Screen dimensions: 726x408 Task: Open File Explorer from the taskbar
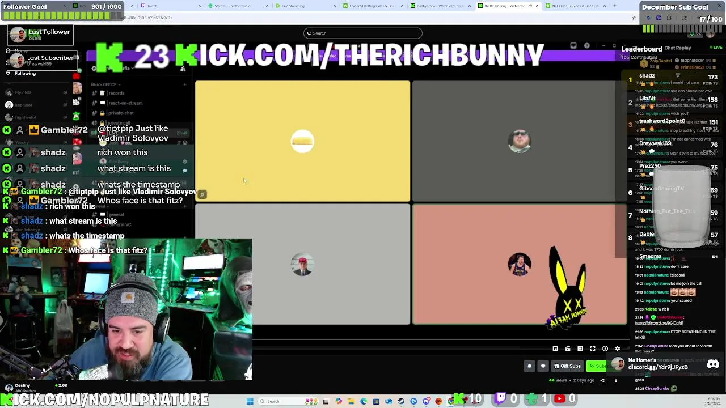tap(351, 401)
